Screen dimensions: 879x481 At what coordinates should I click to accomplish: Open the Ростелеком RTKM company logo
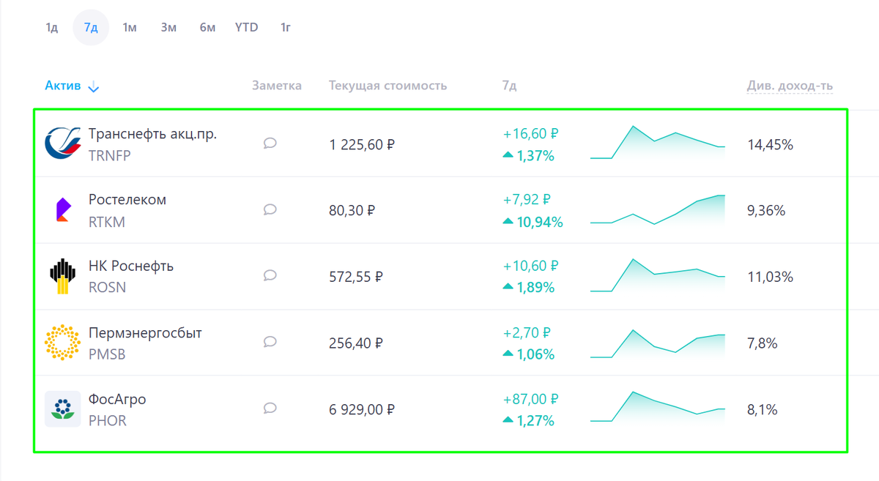click(62, 210)
